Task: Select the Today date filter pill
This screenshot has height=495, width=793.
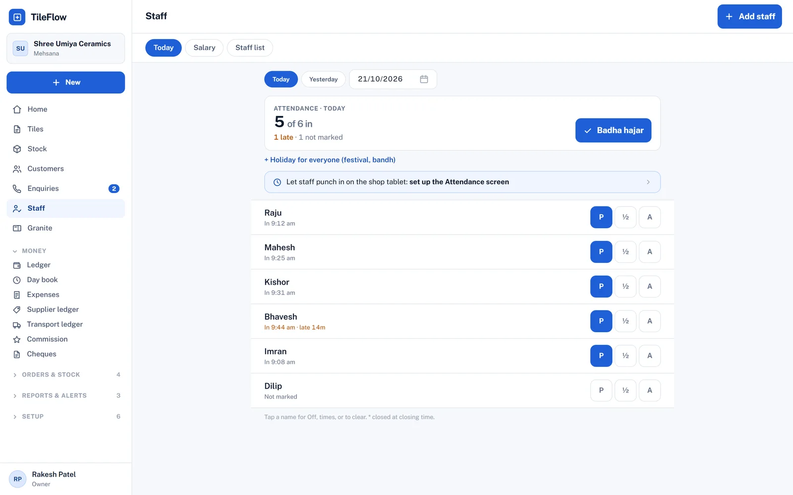Action: click(x=281, y=79)
